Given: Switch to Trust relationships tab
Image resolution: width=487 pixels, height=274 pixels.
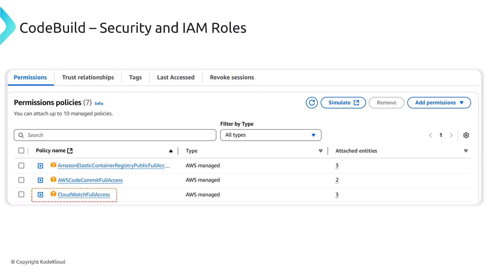Looking at the screenshot, I should coord(88,77).
